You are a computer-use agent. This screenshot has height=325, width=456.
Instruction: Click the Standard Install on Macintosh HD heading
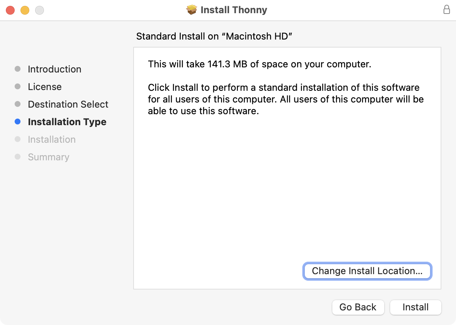214,36
